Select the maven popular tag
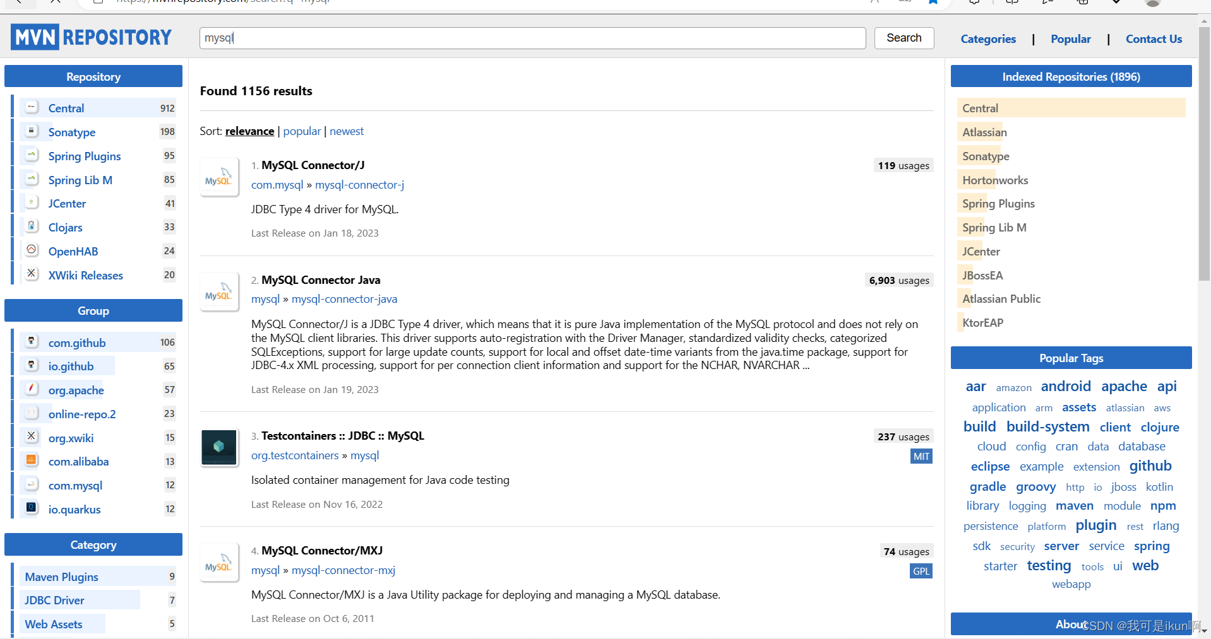1211x639 pixels. coord(1074,506)
